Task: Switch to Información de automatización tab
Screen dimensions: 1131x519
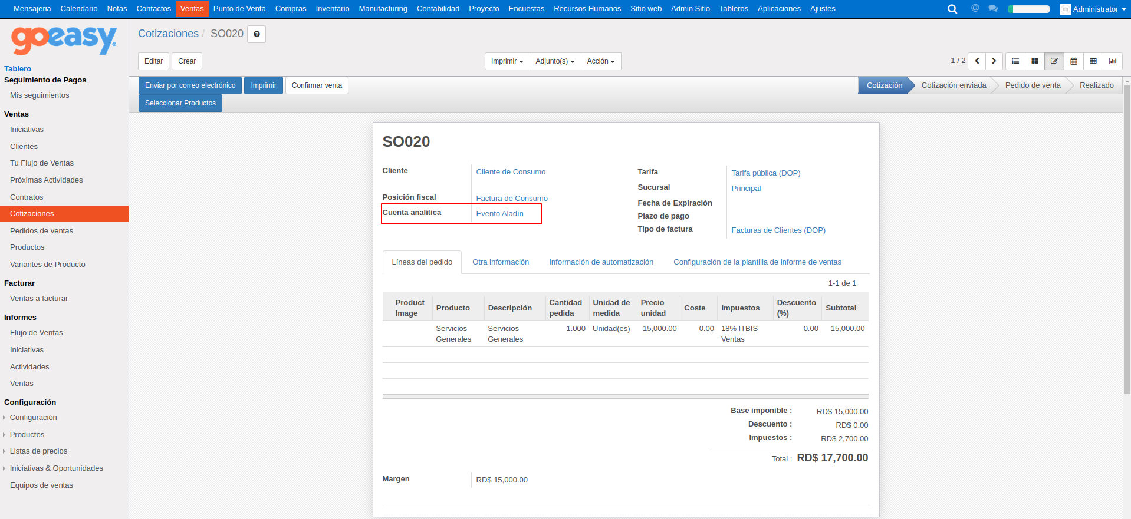Action: tap(601, 262)
